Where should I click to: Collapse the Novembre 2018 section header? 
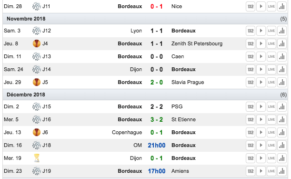point(145,19)
